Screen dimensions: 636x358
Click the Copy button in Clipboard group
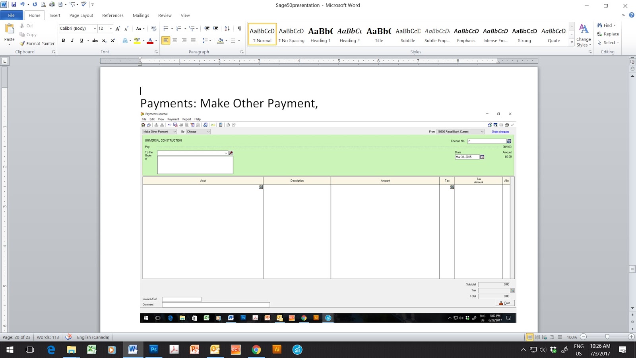pos(28,35)
